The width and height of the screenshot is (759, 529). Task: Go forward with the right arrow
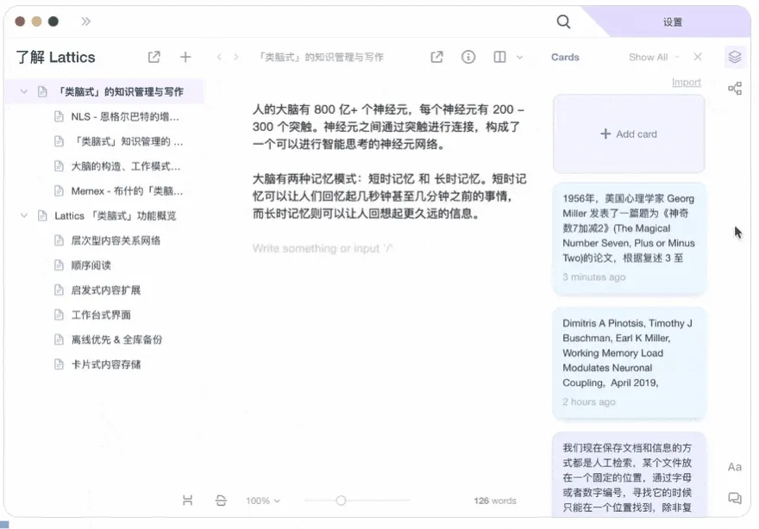(x=235, y=57)
